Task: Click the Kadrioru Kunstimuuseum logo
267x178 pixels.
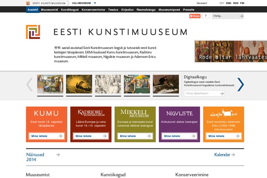Action: [x=91, y=113]
